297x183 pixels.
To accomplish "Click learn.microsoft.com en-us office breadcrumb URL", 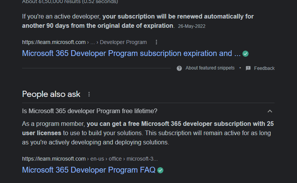I will pyautogui.click(x=90, y=159).
